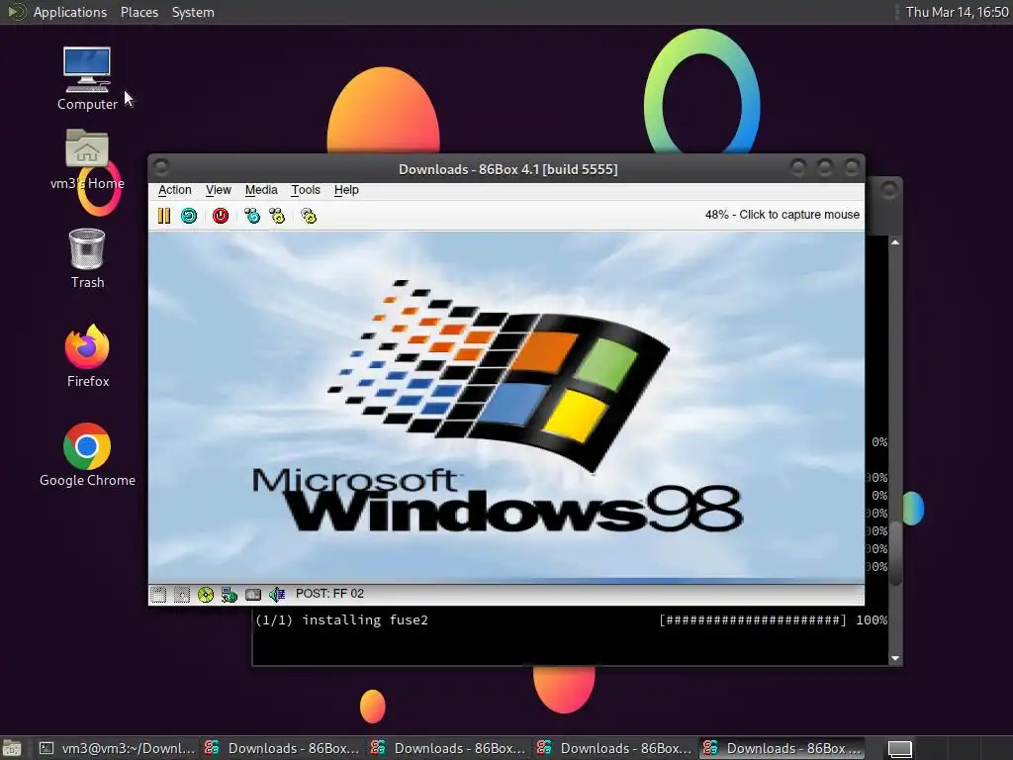Image resolution: width=1013 pixels, height=760 pixels.
Task: Switch to the vm3@vm3 terminal taskbar button
Action: 117,748
